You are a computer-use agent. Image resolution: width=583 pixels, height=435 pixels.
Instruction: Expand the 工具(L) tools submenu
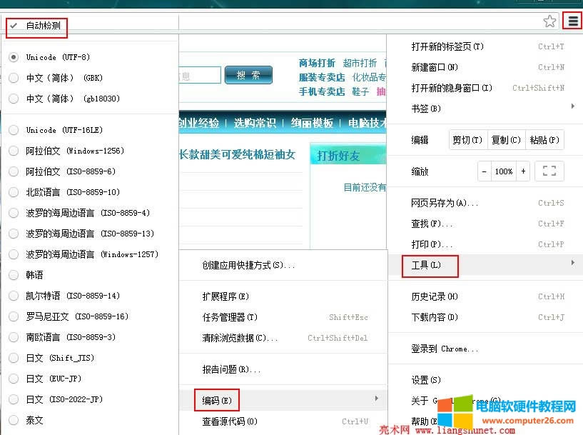(428, 265)
